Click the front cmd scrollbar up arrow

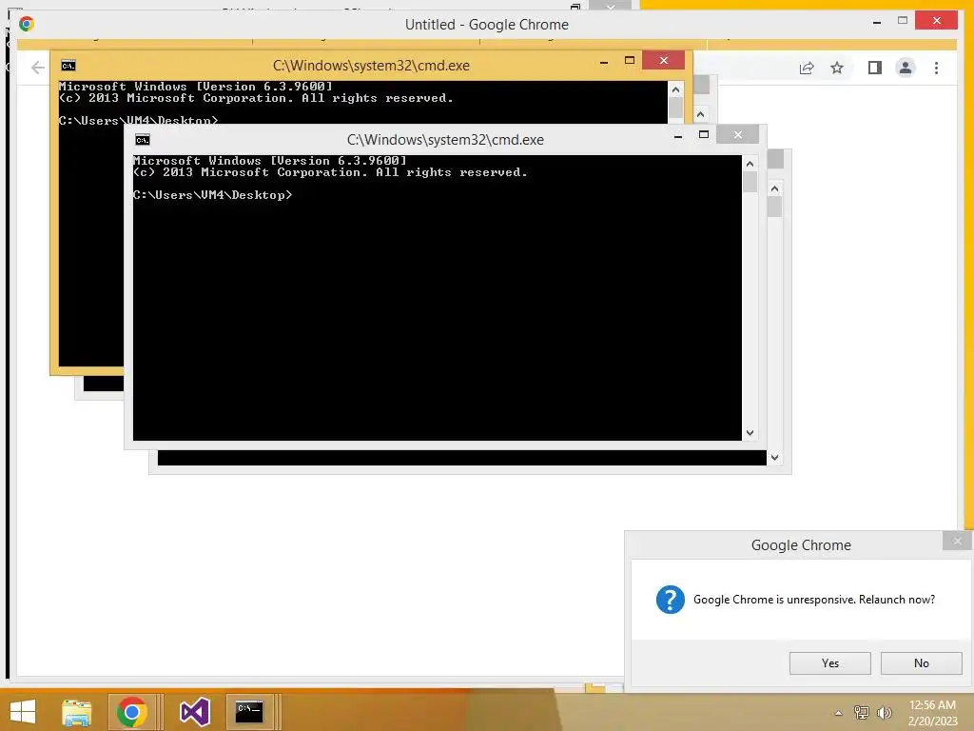[x=750, y=164]
